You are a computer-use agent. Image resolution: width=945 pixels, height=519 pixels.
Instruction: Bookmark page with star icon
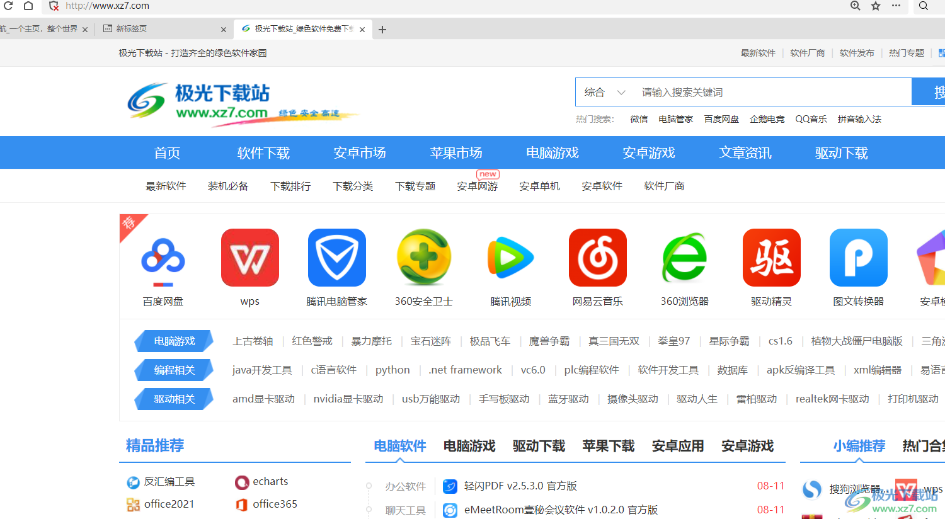(876, 6)
